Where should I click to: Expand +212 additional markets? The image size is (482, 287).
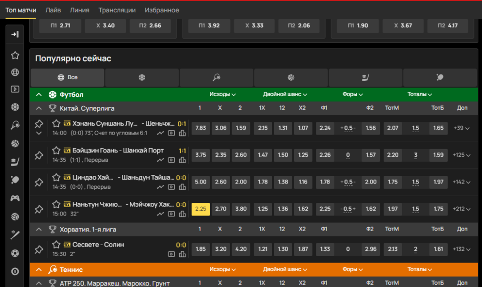coord(461,209)
